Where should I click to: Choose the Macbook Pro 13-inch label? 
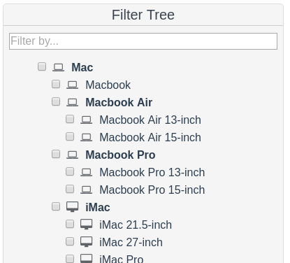click(152, 172)
